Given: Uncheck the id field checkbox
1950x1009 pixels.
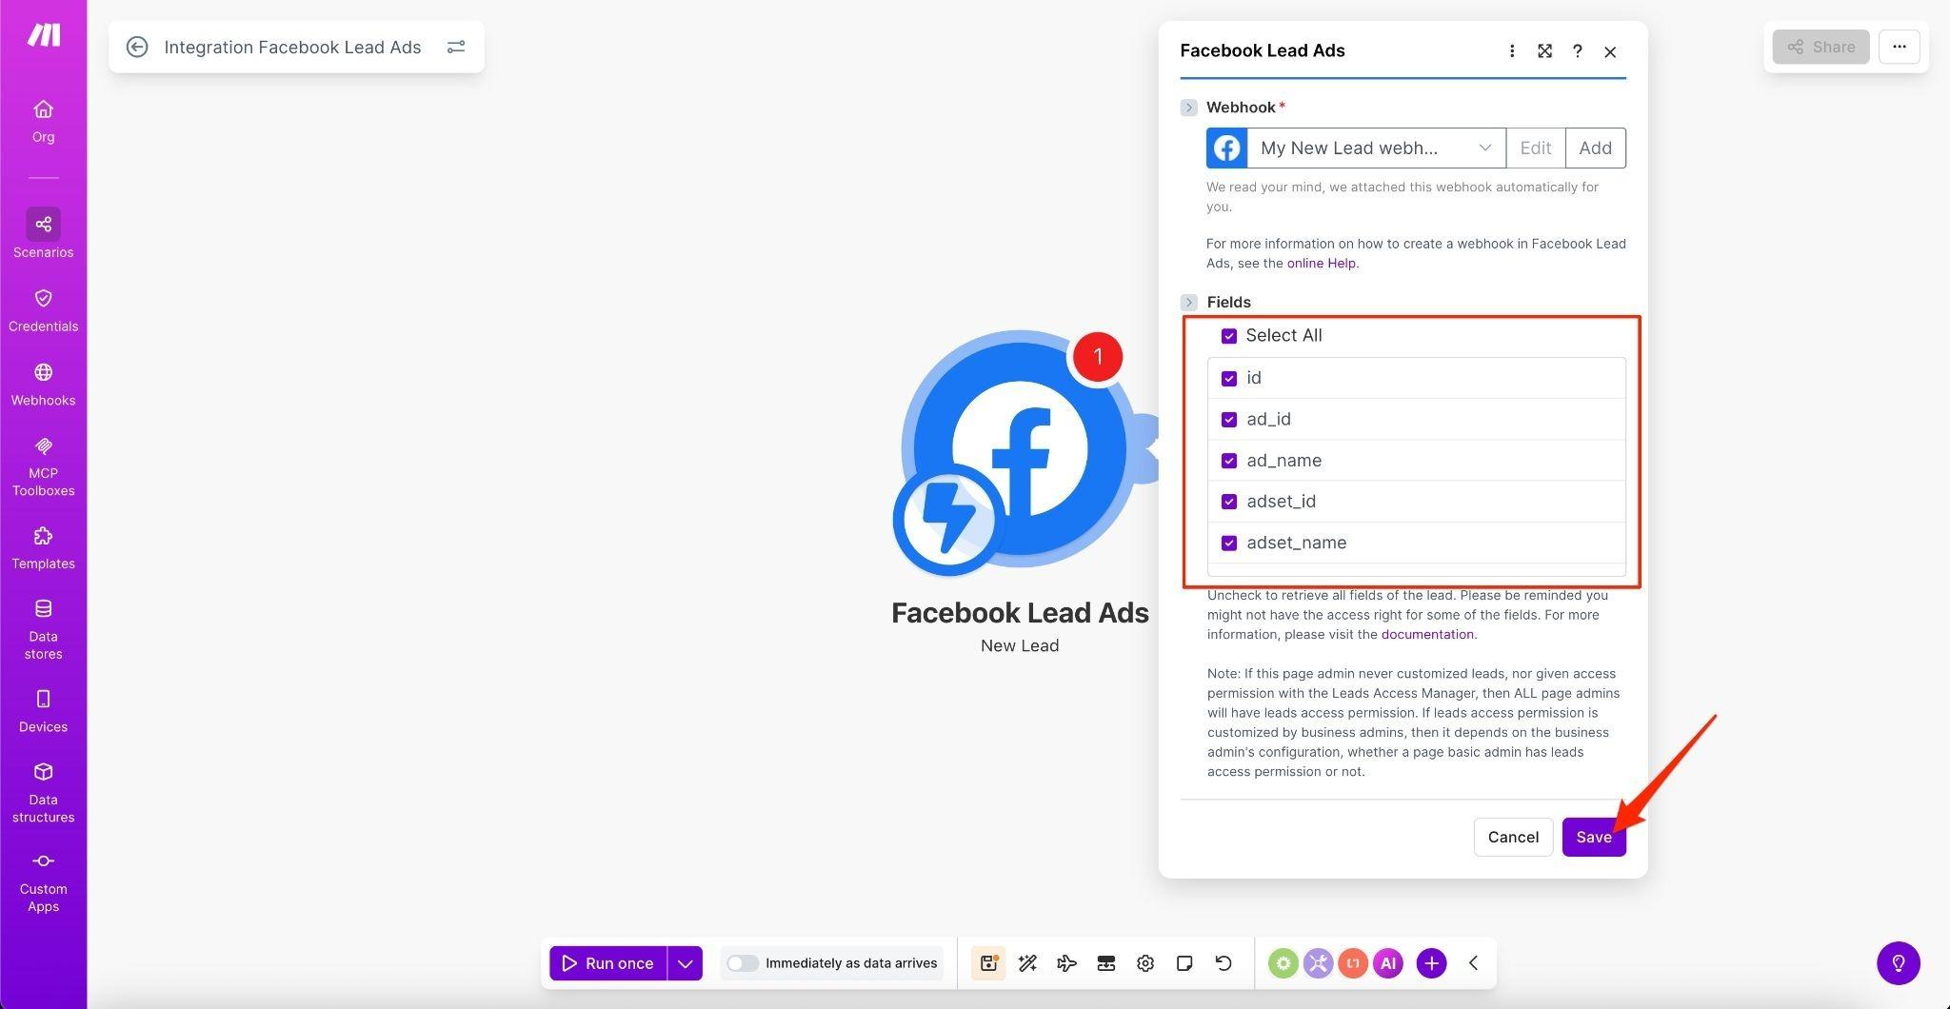Looking at the screenshot, I should click(1229, 379).
